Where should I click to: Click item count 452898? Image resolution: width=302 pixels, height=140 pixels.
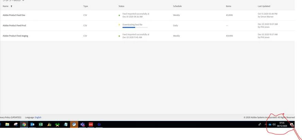(229, 15)
